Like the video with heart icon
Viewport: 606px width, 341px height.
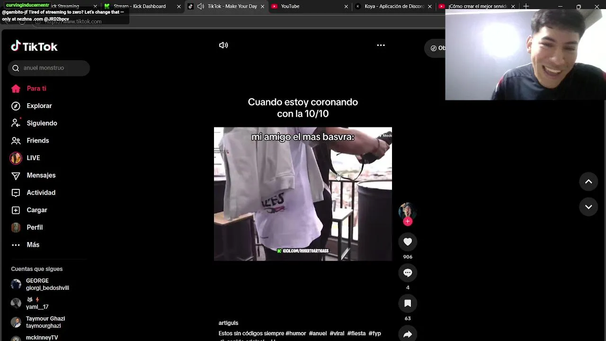pyautogui.click(x=408, y=242)
